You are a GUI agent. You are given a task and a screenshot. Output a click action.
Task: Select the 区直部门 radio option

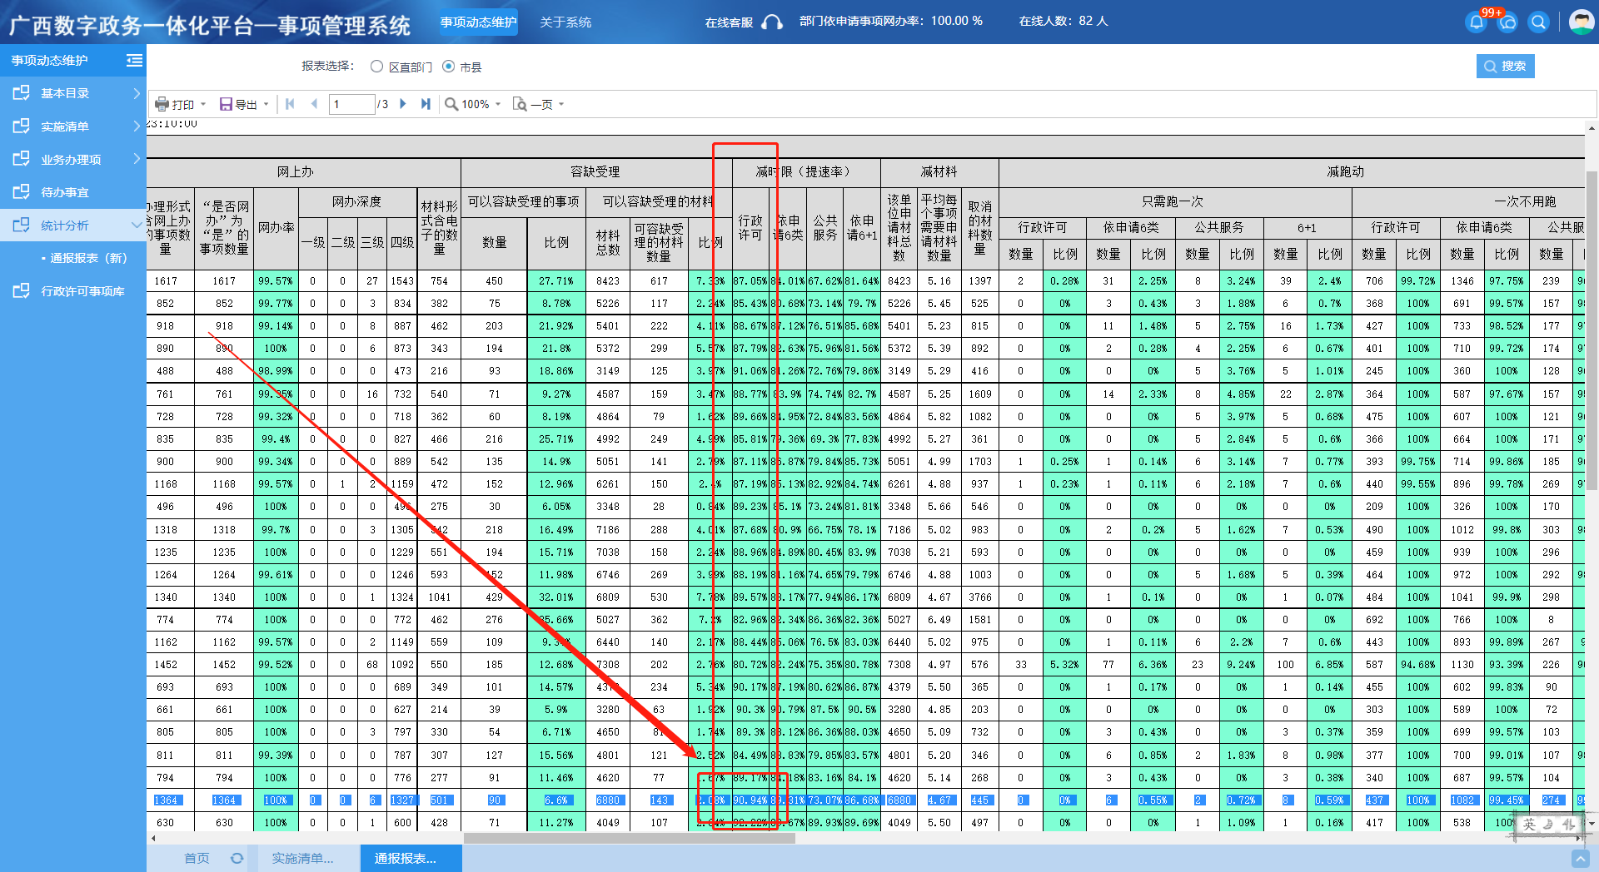pyautogui.click(x=377, y=67)
